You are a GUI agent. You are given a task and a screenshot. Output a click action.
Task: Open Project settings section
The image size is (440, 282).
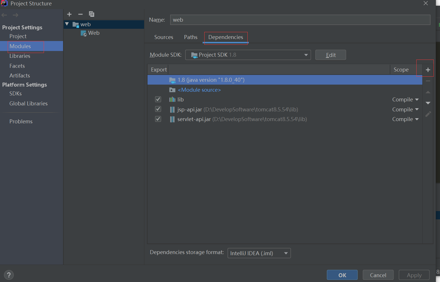click(18, 36)
